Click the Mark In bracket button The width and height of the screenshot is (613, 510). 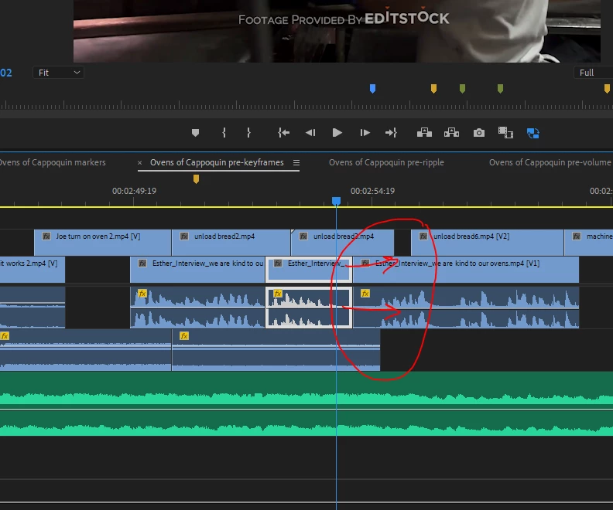pos(224,133)
